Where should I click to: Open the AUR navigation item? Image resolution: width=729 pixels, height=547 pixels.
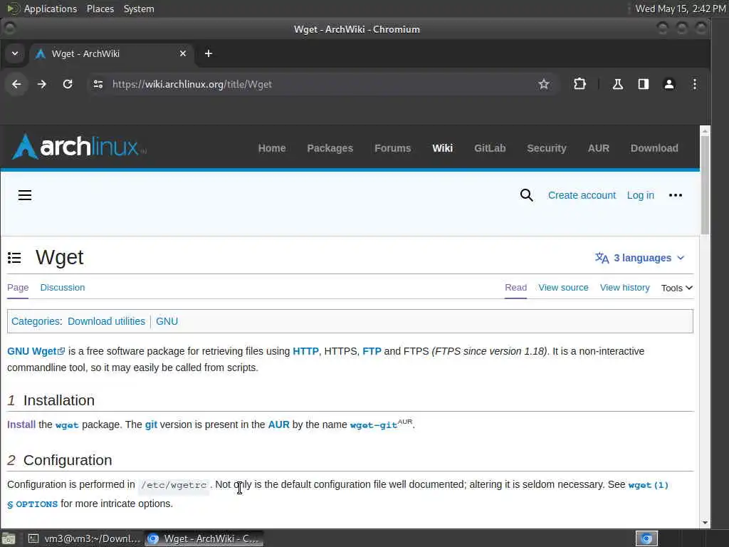tap(598, 148)
